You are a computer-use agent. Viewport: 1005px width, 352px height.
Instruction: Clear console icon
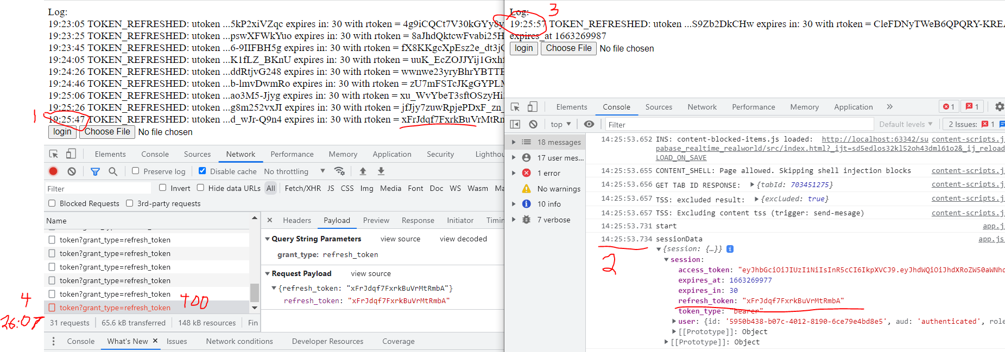(533, 124)
